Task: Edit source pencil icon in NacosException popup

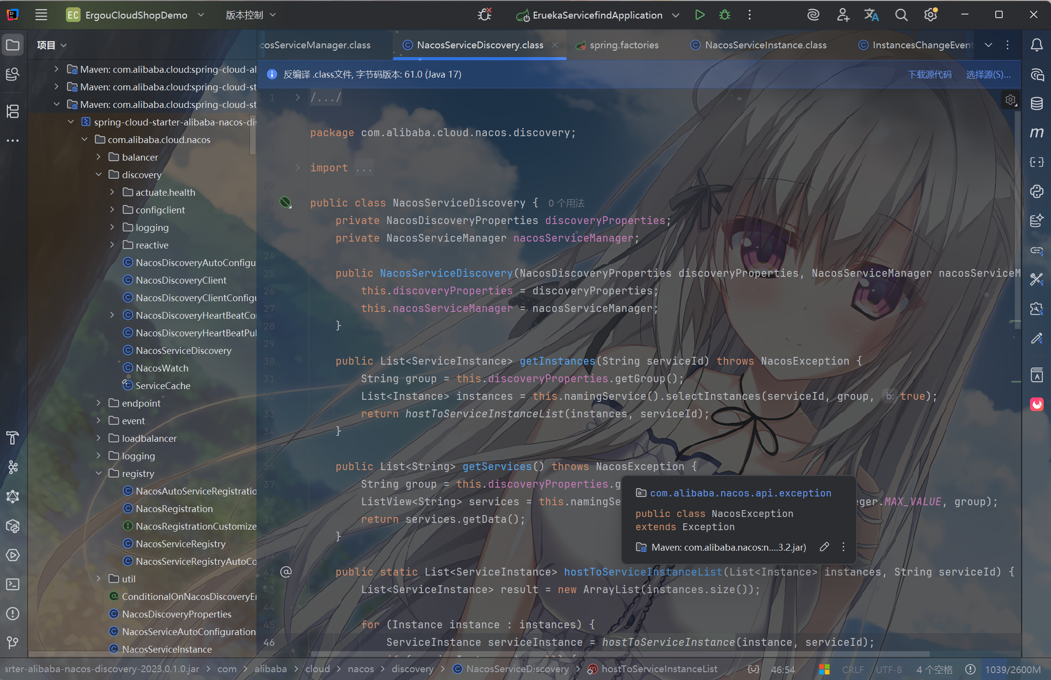Action: (824, 547)
